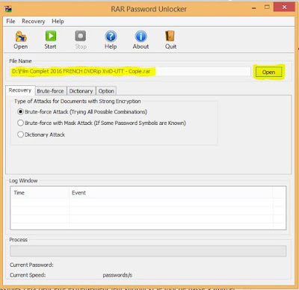Image resolution: width=299 pixels, height=290 pixels.
Task: Click the Quit door icon
Action: pos(170,40)
